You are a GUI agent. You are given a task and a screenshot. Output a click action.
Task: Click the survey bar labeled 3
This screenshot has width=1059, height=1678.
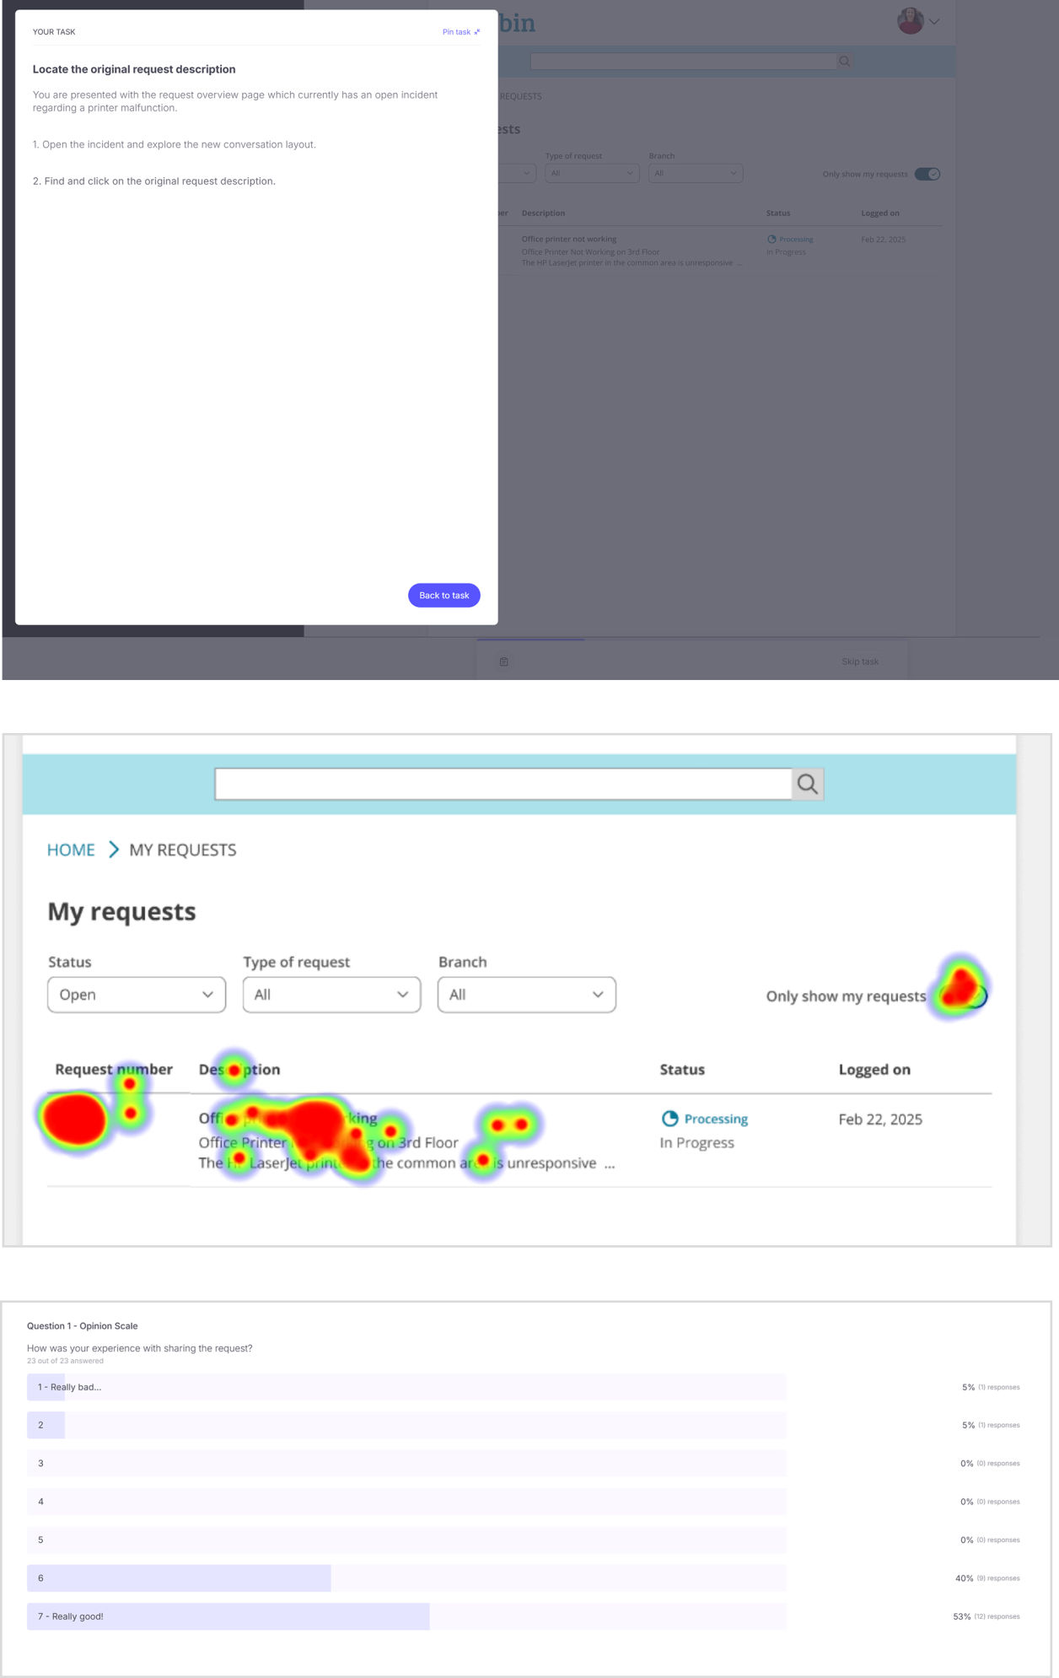click(x=406, y=1464)
